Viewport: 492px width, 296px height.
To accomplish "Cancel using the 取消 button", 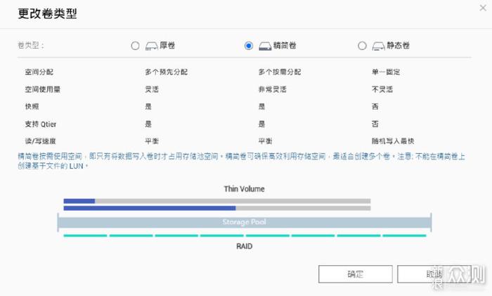I will (x=434, y=274).
